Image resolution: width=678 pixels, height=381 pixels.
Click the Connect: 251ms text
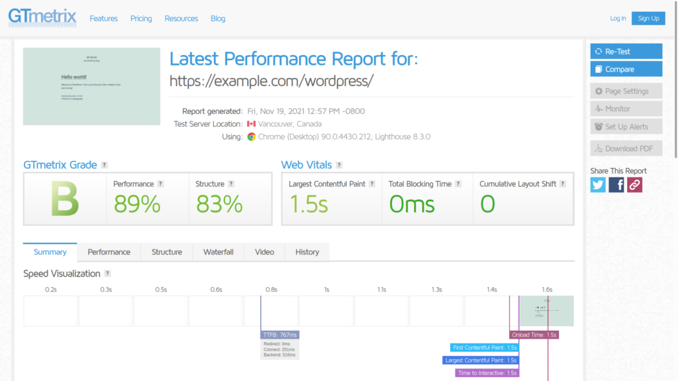pos(279,349)
